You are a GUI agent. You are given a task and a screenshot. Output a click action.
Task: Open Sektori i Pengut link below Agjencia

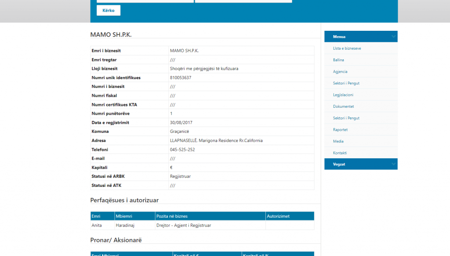[346, 83]
